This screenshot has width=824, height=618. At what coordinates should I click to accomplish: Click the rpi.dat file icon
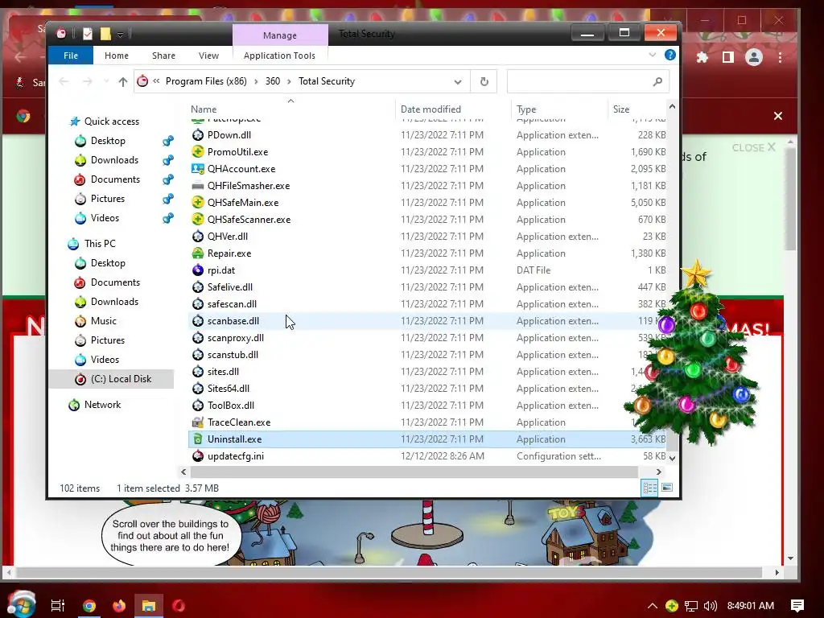(198, 270)
